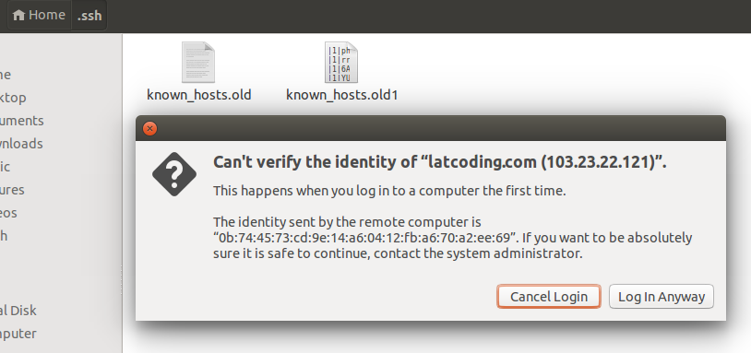
Task: Open Computer in the sidebar
Action: point(18,334)
